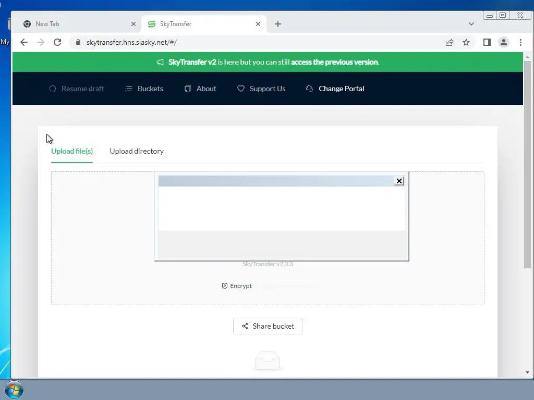
Task: Click the empty bucket inbox icon
Action: tap(268, 360)
